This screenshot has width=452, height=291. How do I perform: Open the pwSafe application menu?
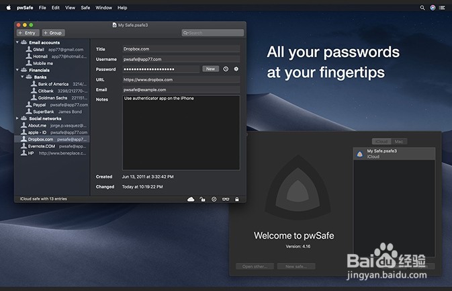25,8
